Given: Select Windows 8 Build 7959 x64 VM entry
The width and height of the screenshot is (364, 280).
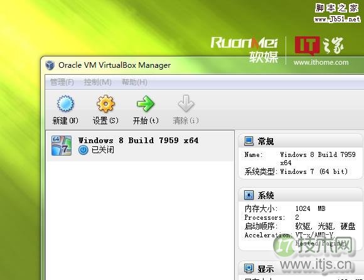Looking at the screenshot, I should pyautogui.click(x=140, y=146).
